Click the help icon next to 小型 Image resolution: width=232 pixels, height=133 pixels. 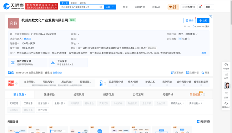189,39
